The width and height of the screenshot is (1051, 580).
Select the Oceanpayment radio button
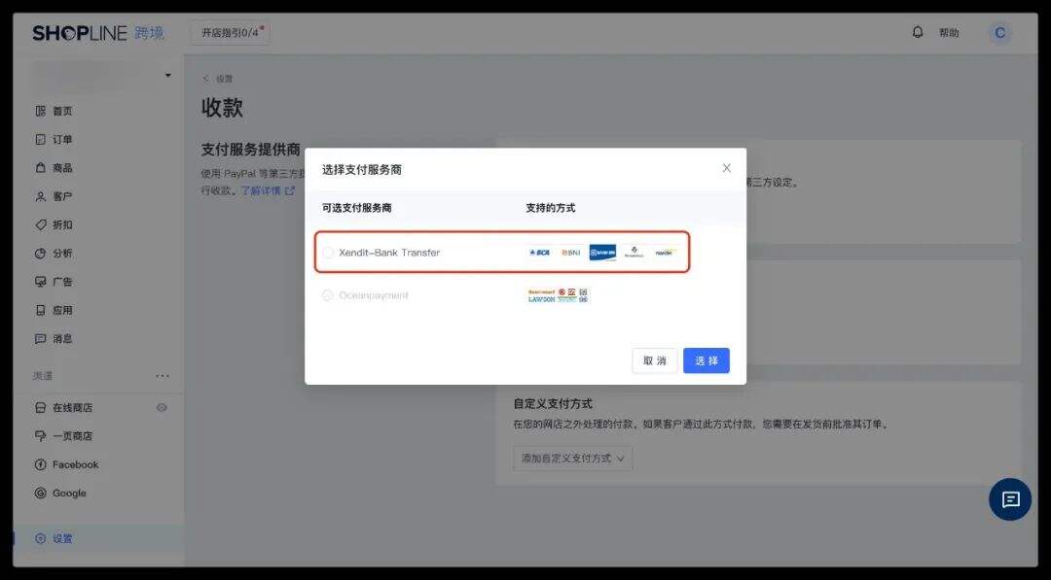pyautogui.click(x=329, y=295)
